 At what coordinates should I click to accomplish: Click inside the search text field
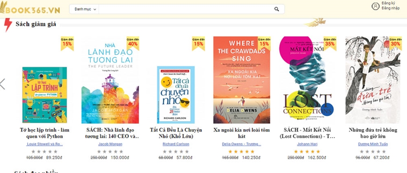click(x=186, y=9)
